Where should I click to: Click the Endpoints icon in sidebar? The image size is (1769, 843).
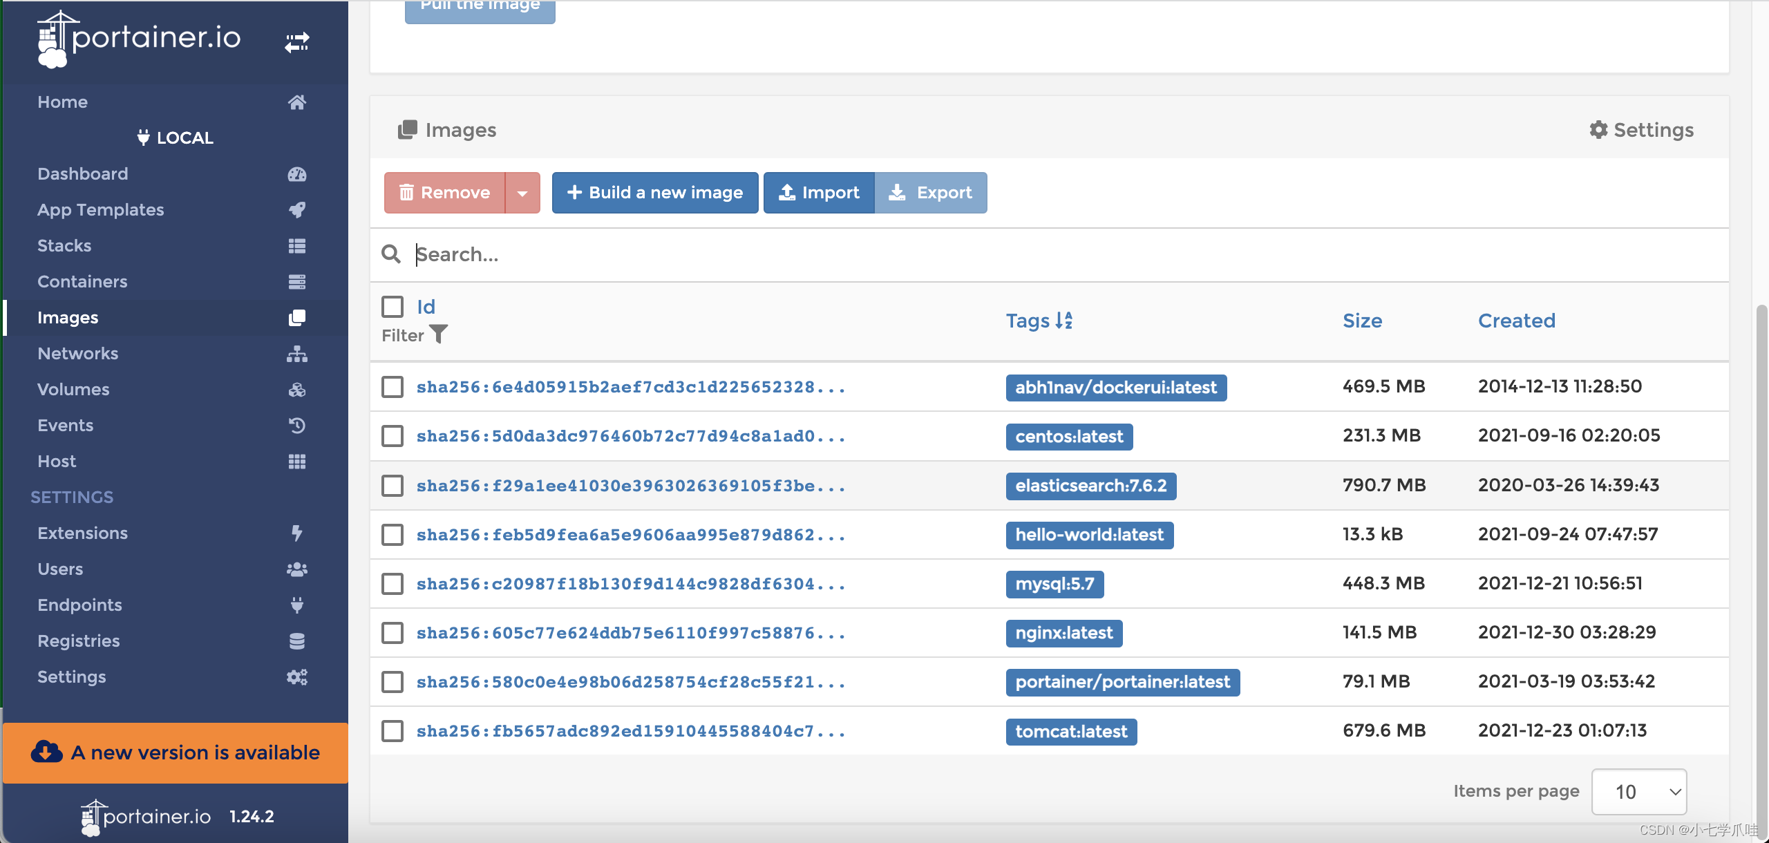tap(296, 605)
